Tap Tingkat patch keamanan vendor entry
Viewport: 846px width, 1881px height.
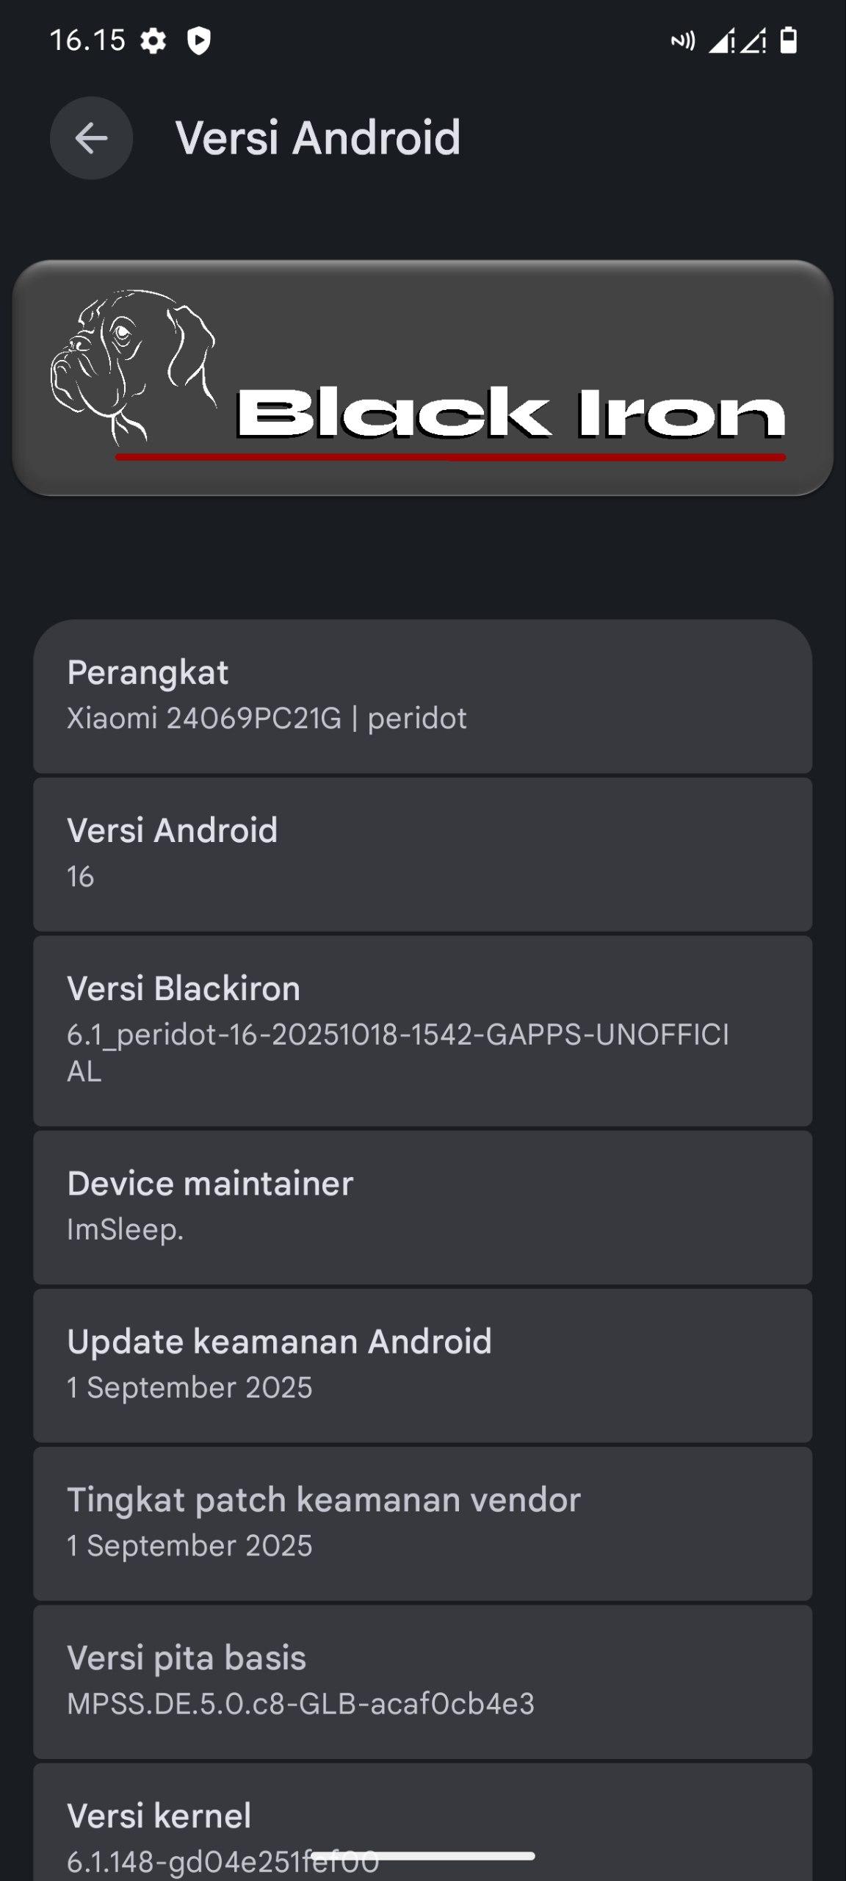tap(422, 1522)
